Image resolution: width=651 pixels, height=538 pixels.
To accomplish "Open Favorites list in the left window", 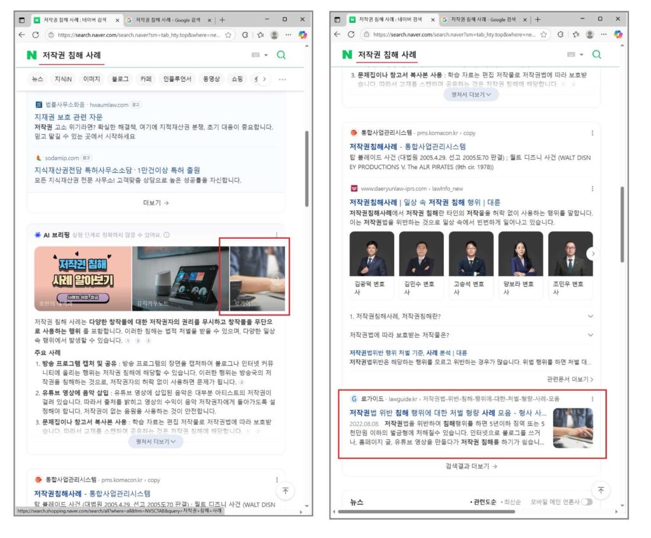I will pos(260,35).
